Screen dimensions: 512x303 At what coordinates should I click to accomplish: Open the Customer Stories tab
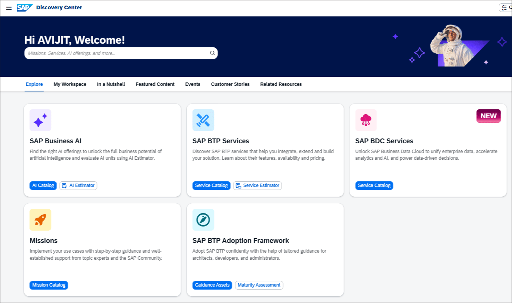coord(230,84)
